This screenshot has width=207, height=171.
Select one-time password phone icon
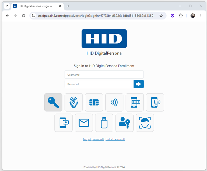[x=135, y=102]
